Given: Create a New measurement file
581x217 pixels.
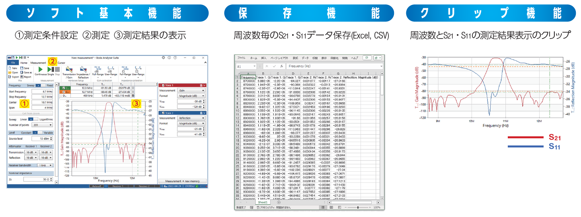Looking at the screenshot, I should point(13,68).
